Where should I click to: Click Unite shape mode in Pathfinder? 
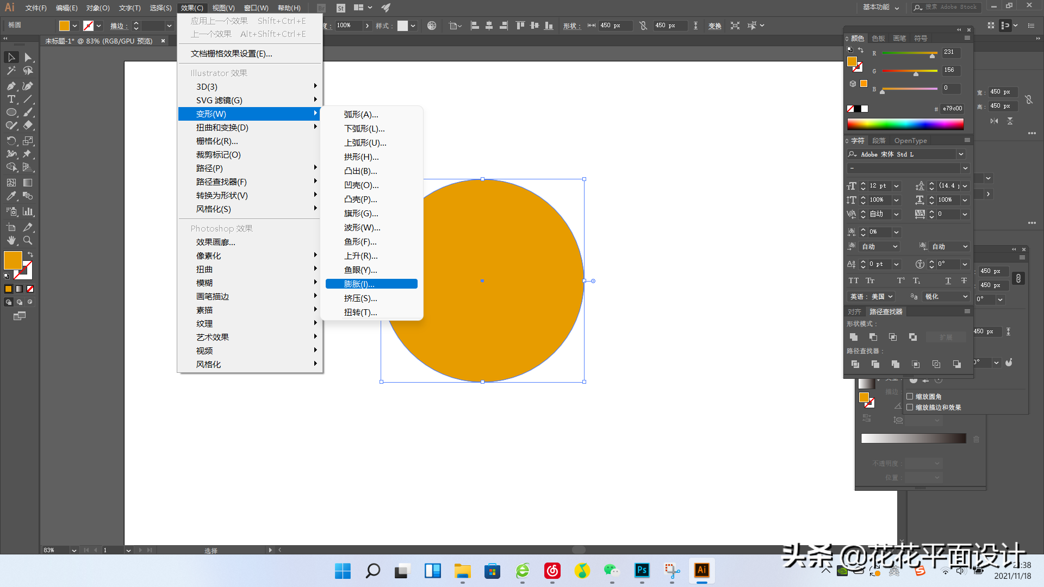coord(854,338)
